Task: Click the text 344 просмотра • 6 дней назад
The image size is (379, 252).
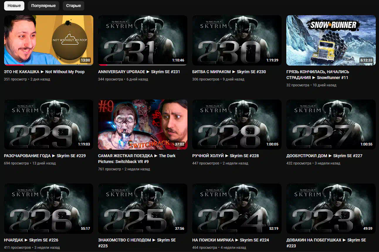Action: pos(123,79)
